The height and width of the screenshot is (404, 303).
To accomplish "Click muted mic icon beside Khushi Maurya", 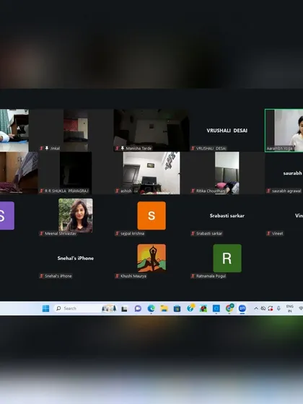I will tap(117, 276).
